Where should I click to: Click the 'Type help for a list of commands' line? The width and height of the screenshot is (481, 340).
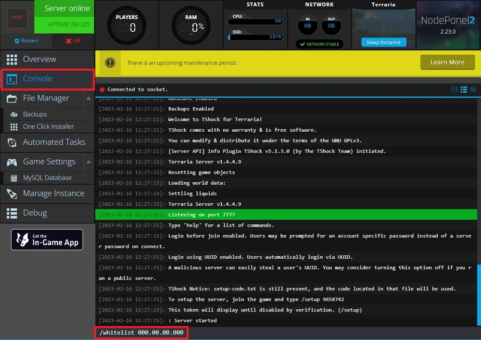pos(286,226)
